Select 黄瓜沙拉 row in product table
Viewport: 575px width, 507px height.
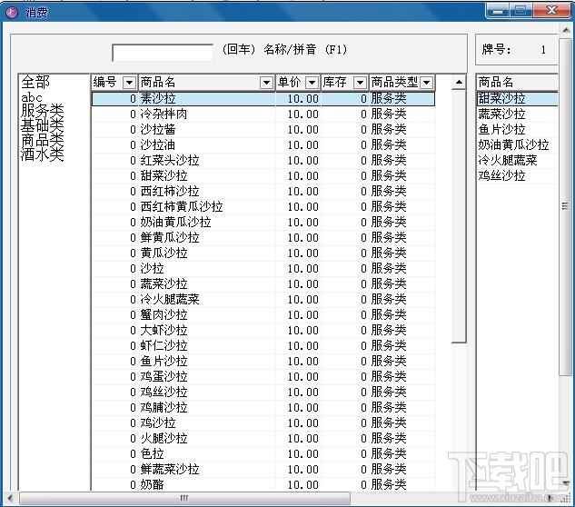(263, 253)
